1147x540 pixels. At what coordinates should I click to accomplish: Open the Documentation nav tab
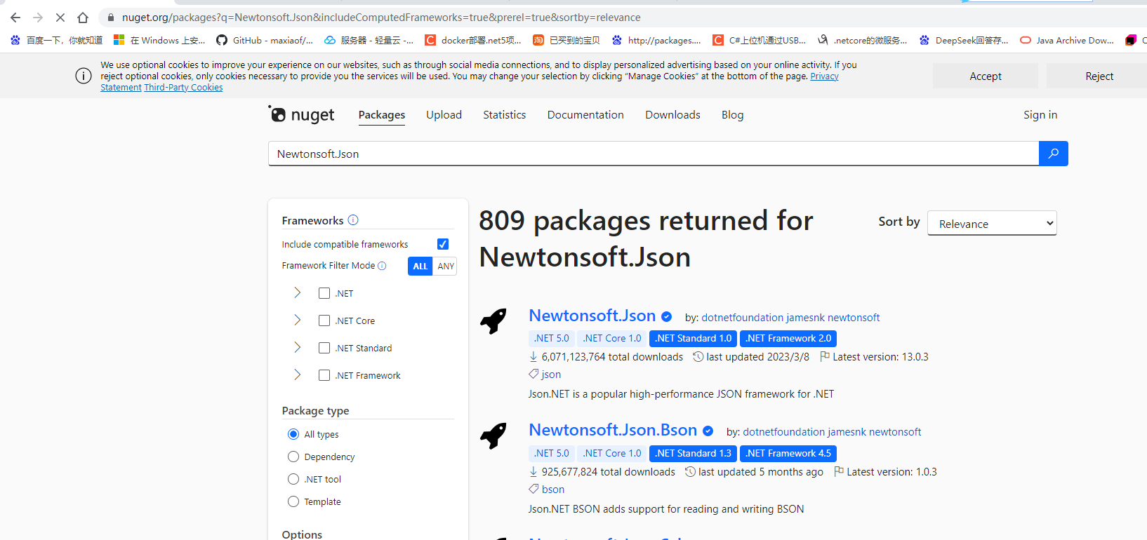(x=585, y=115)
